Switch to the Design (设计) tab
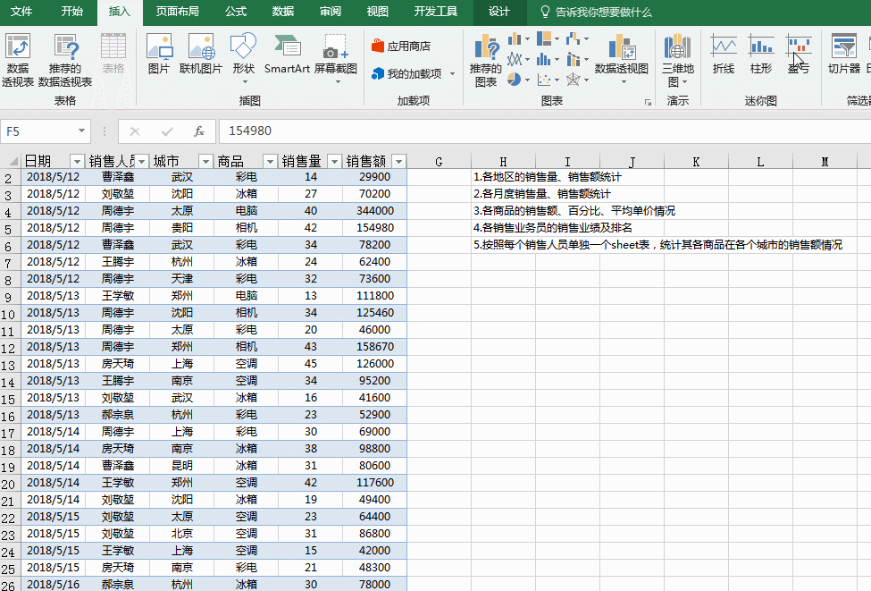871x591 pixels. pyautogui.click(x=498, y=12)
